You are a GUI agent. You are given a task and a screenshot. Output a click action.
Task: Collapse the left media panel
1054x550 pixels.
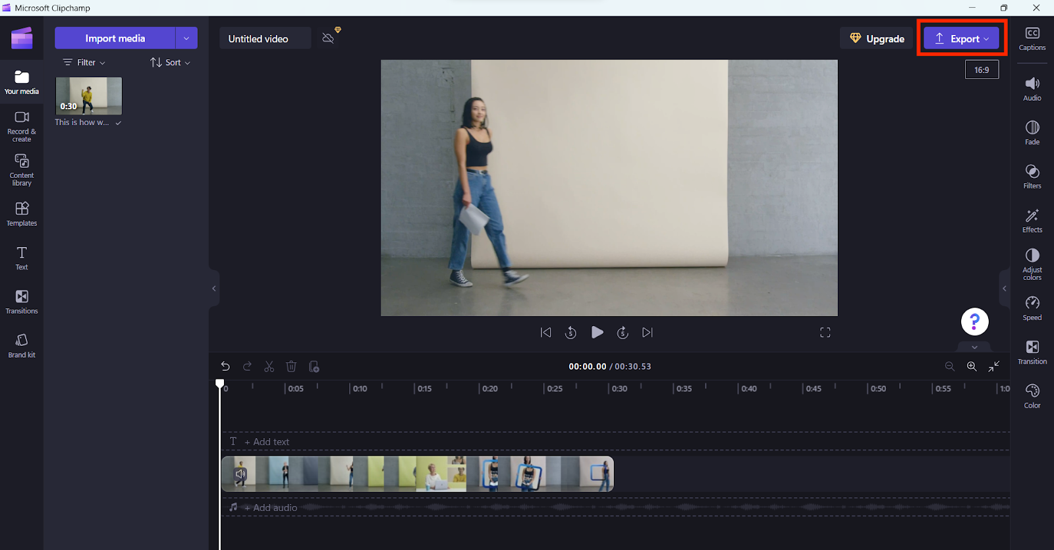tap(213, 289)
